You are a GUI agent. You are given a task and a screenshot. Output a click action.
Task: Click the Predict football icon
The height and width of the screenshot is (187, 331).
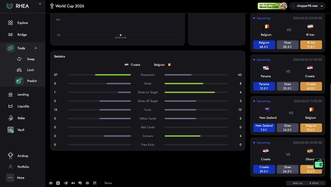(x=19, y=81)
